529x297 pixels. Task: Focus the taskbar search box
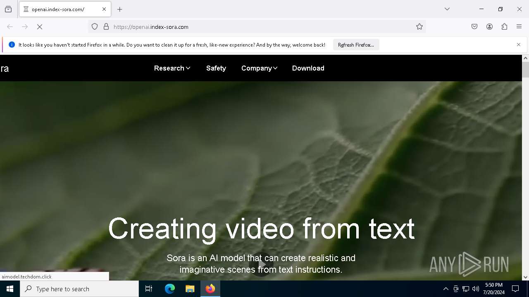point(79,289)
